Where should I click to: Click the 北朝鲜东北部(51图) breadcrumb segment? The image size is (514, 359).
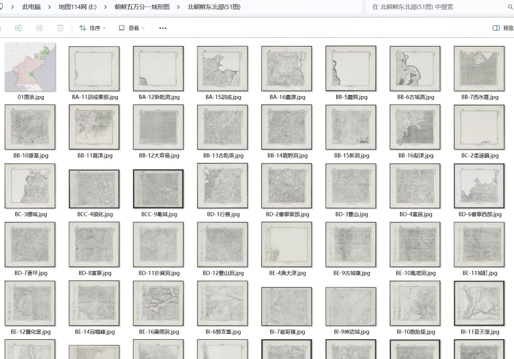pyautogui.click(x=214, y=7)
